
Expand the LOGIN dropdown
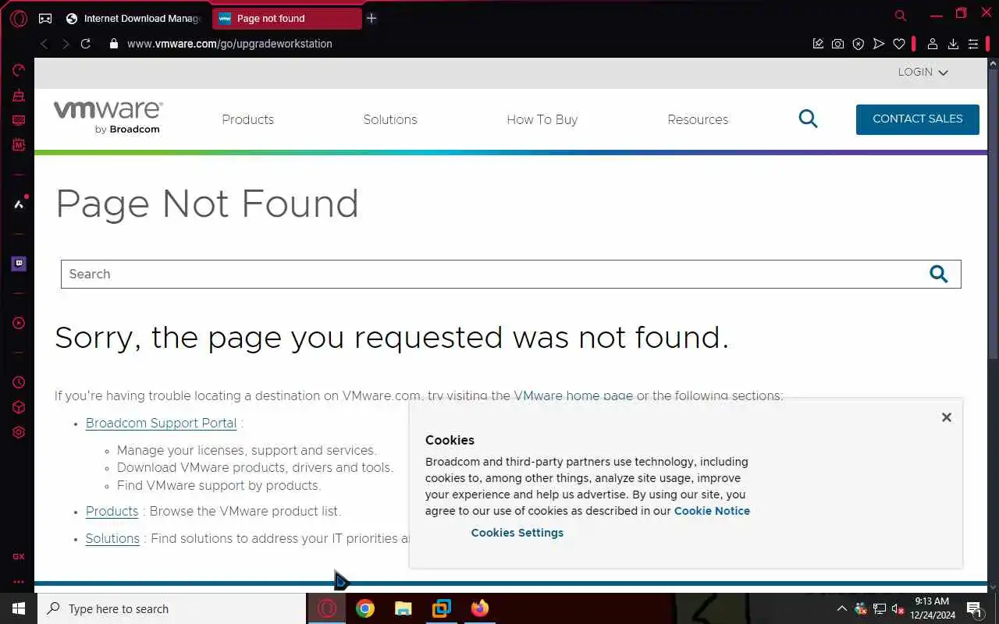[923, 72]
